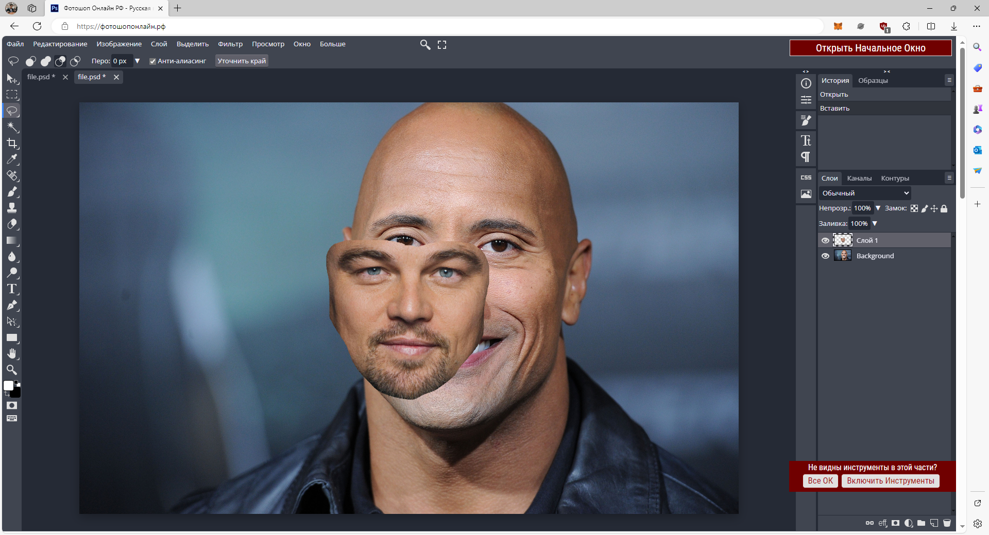989x535 pixels.
Task: Open the Фильтр menu
Action: tap(230, 44)
